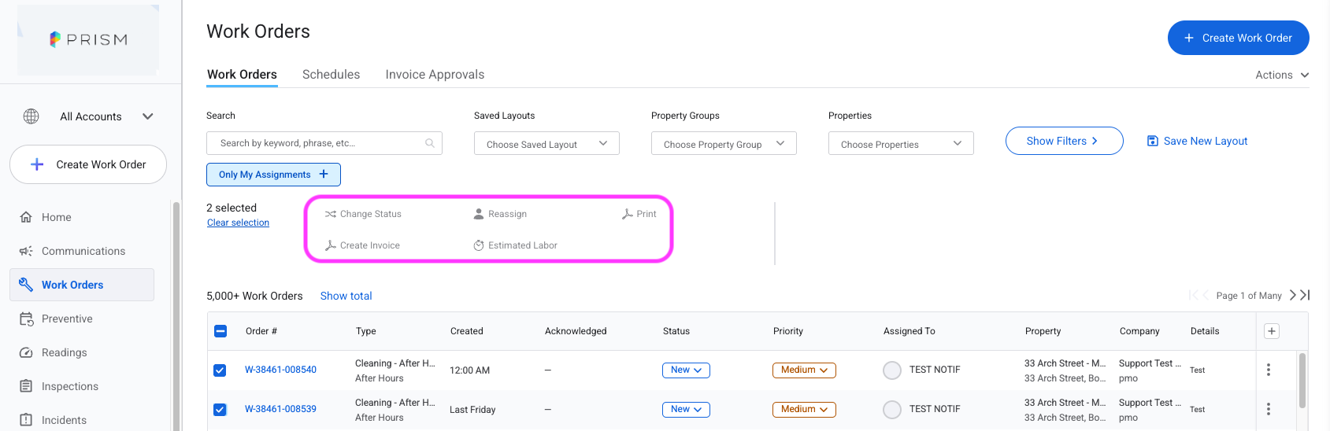Go to the last page arrow
The width and height of the screenshot is (1330, 431).
[1305, 295]
